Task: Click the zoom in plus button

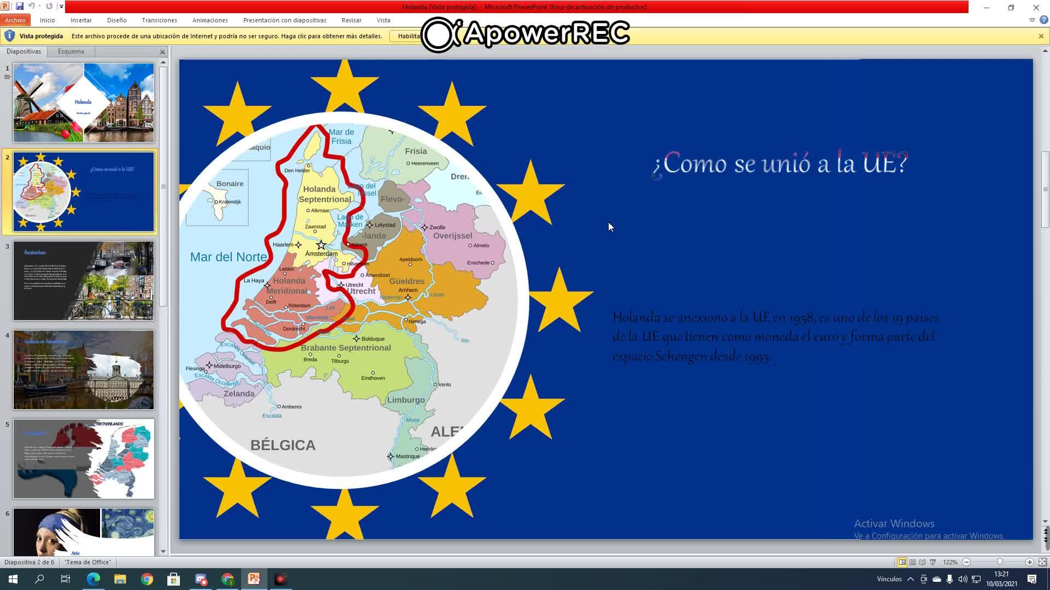Action: point(1029,562)
